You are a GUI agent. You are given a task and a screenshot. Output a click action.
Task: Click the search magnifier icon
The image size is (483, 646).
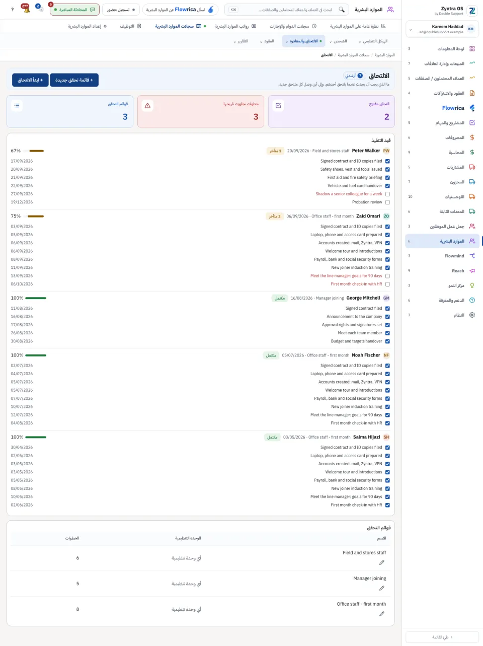pyautogui.click(x=342, y=10)
